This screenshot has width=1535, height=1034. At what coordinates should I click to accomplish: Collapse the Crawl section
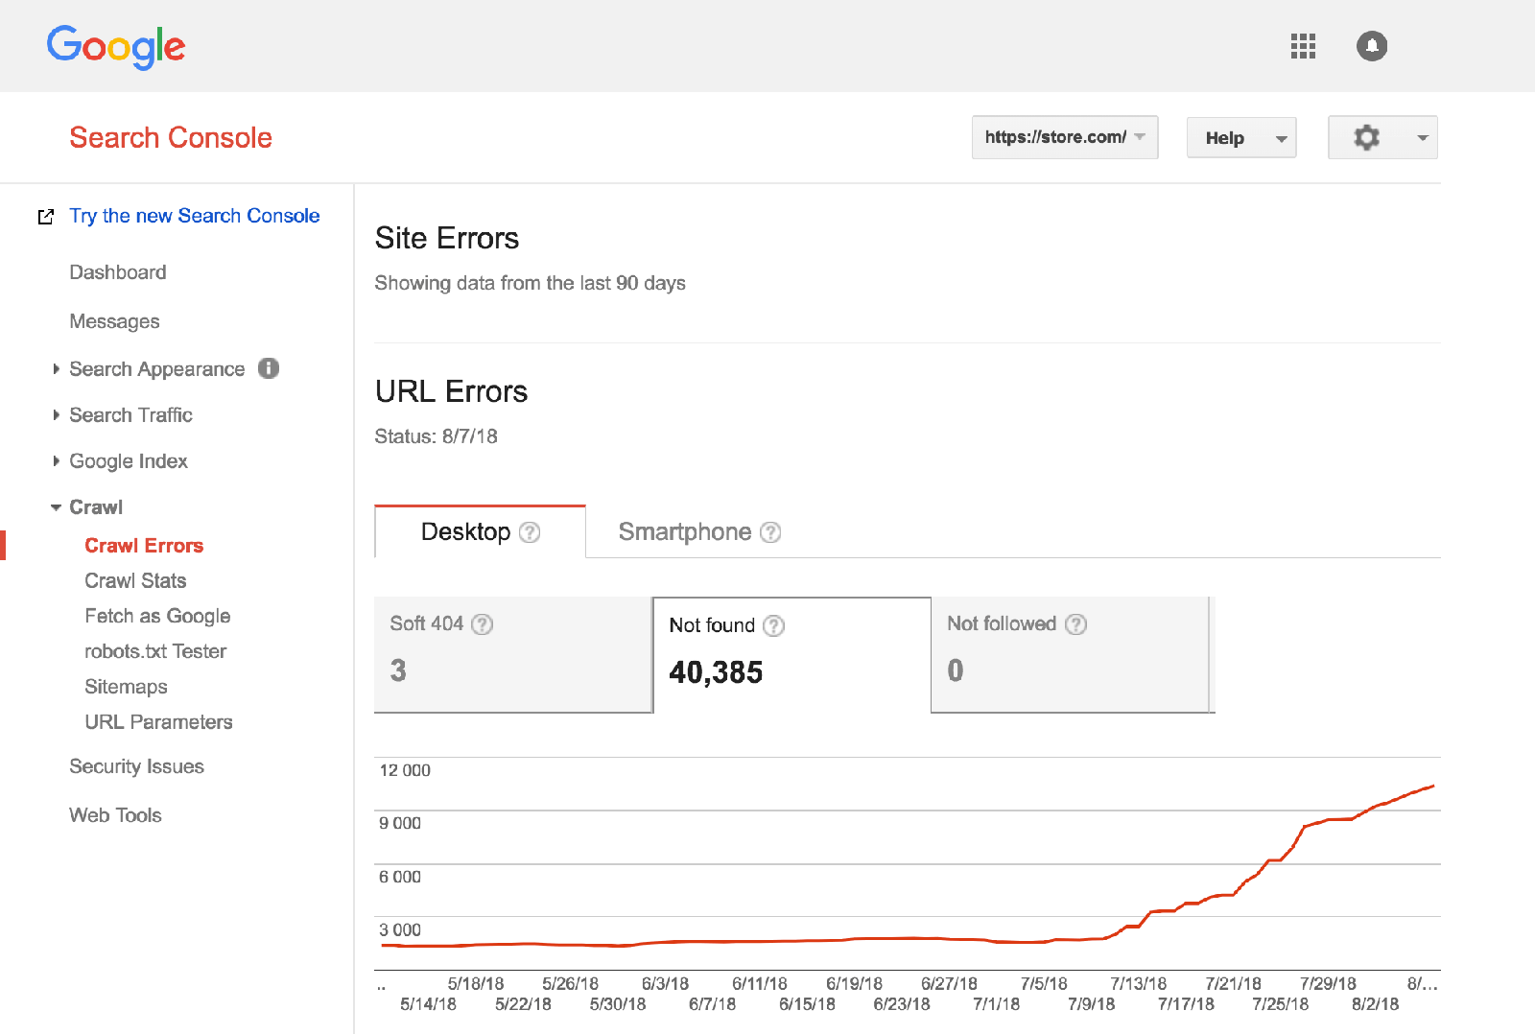click(x=56, y=507)
